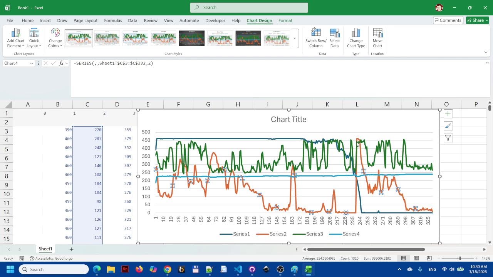This screenshot has width=493, height=277.
Task: Open the Chart Design tab
Action: [259, 20]
